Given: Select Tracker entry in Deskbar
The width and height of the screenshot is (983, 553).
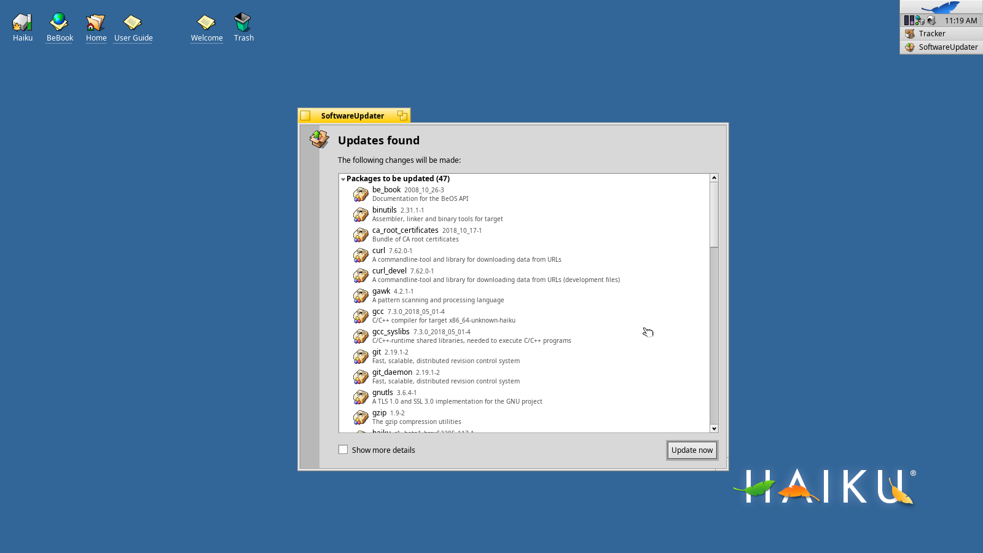Looking at the screenshot, I should (x=941, y=34).
